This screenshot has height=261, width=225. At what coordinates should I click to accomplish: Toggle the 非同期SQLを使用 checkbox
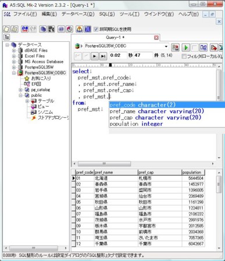click(96, 29)
